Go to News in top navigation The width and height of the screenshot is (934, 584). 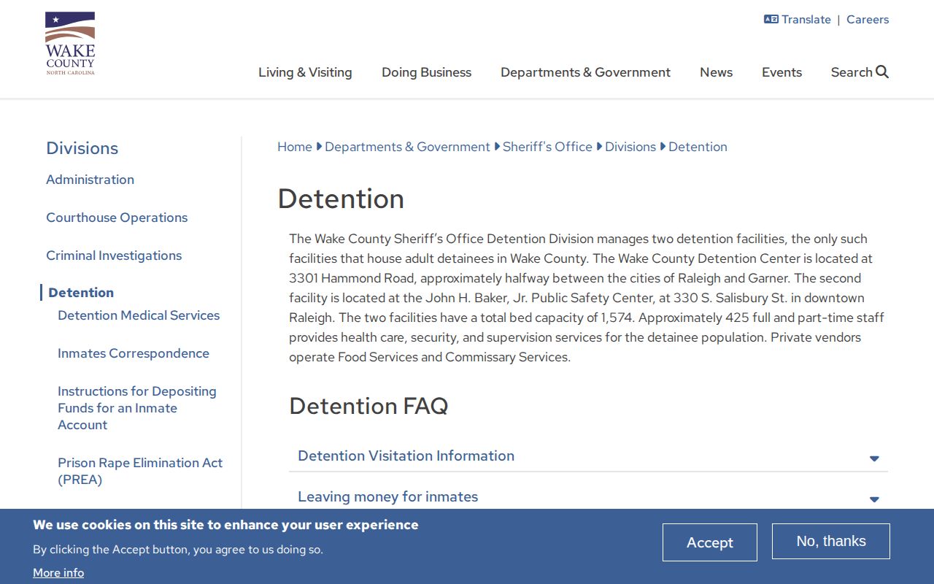click(716, 72)
